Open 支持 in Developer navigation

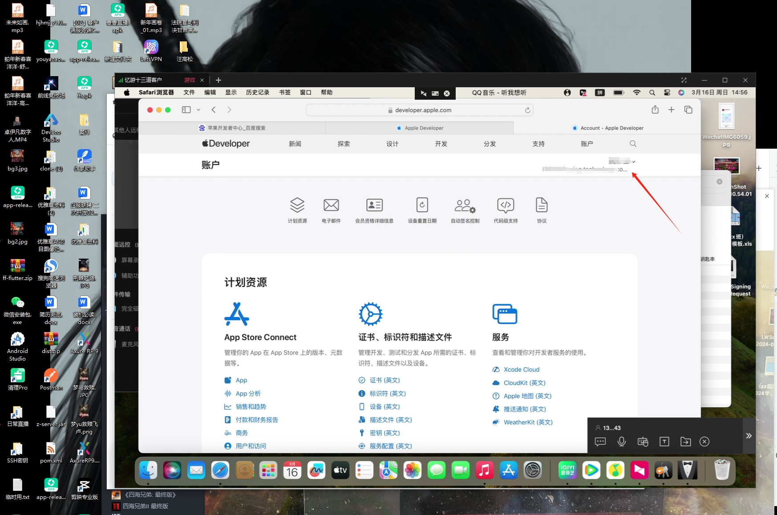pos(538,144)
